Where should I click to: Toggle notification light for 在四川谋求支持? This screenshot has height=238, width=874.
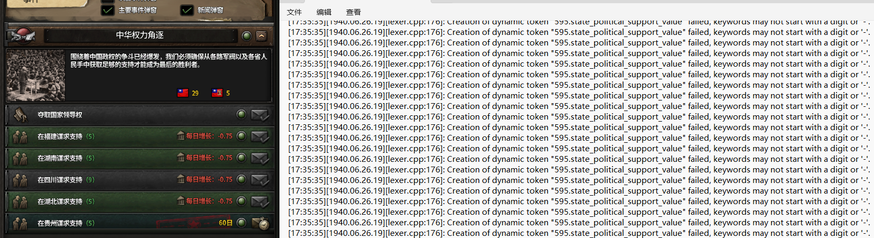tap(241, 179)
